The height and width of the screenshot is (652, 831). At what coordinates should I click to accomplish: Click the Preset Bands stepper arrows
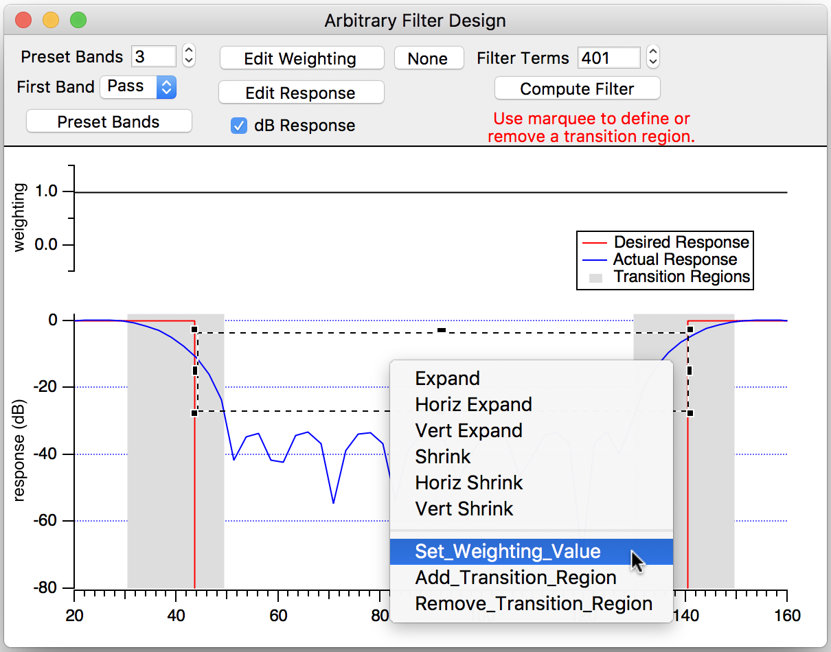pyautogui.click(x=189, y=56)
